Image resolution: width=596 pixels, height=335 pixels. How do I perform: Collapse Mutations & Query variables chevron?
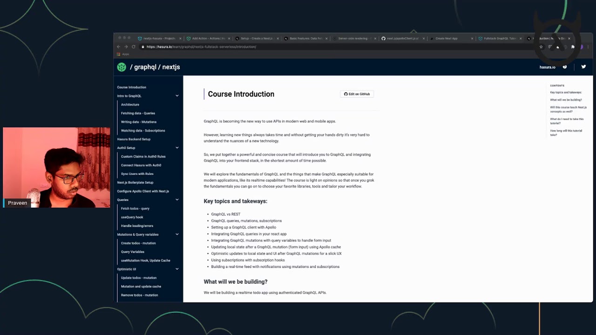click(x=177, y=234)
